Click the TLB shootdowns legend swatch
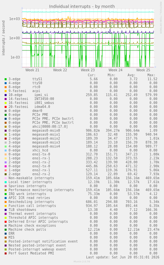The width and height of the screenshot is (164, 265). (6, 210)
